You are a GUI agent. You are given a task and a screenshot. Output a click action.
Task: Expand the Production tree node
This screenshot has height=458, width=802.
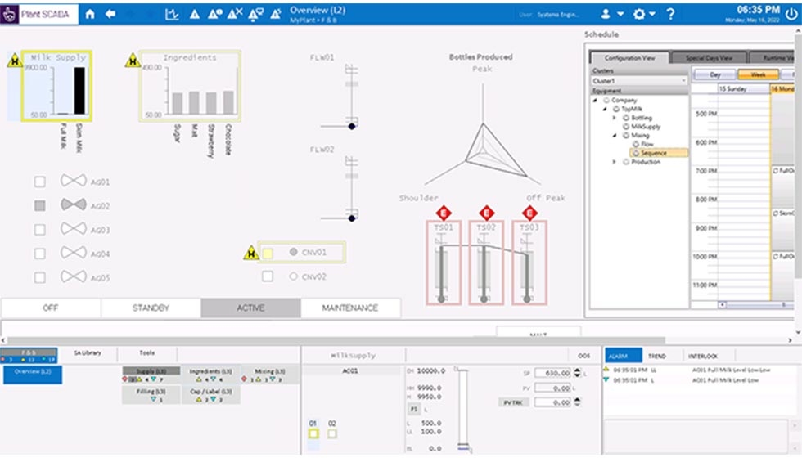tap(615, 162)
